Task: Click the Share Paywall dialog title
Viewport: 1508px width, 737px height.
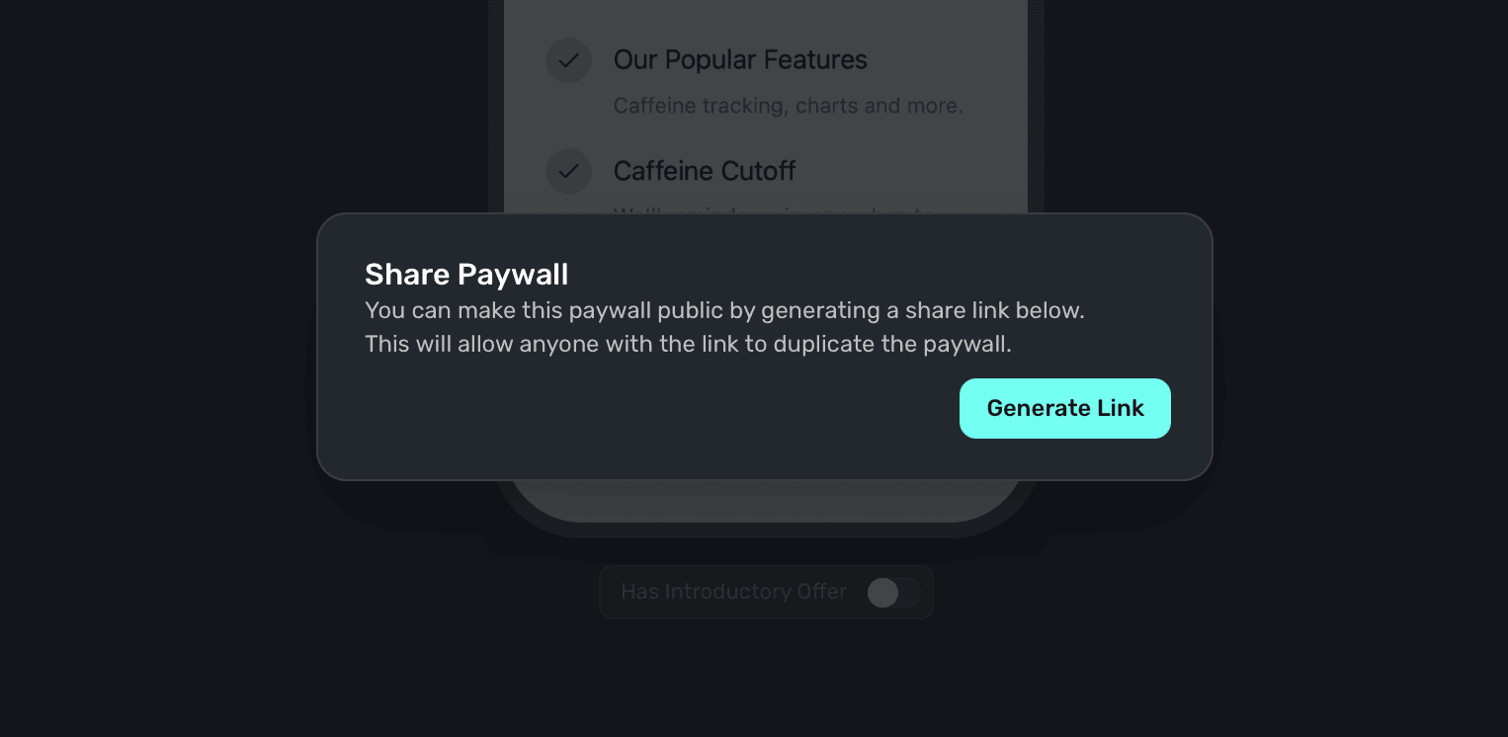Action: [465, 274]
